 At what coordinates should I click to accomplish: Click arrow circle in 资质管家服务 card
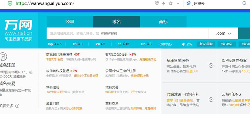[x=211, y=66]
